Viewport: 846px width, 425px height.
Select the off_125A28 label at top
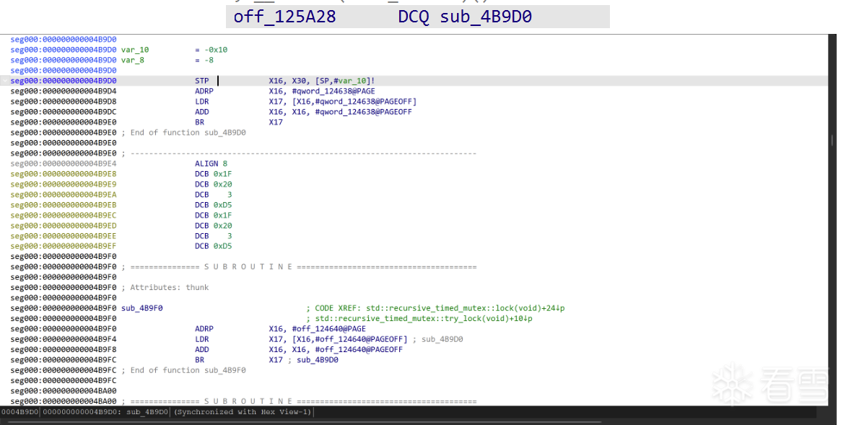(284, 16)
